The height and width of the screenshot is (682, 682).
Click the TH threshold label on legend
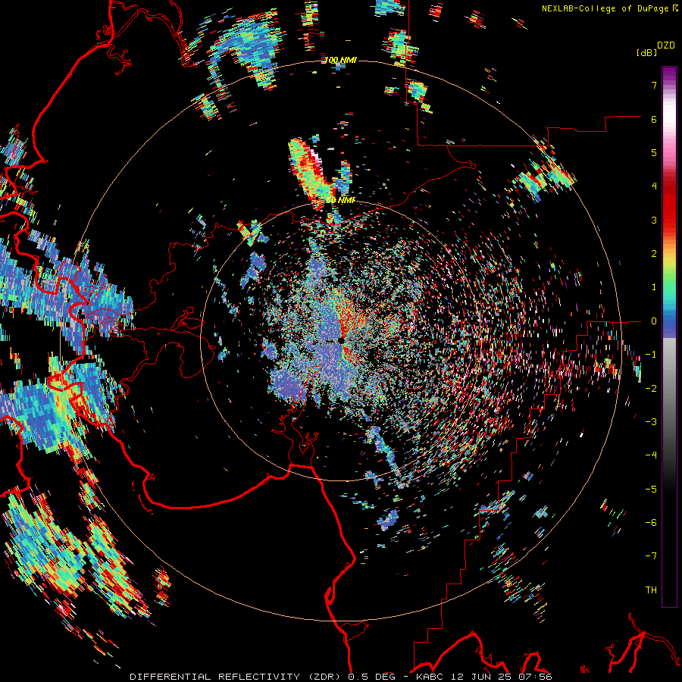point(651,590)
